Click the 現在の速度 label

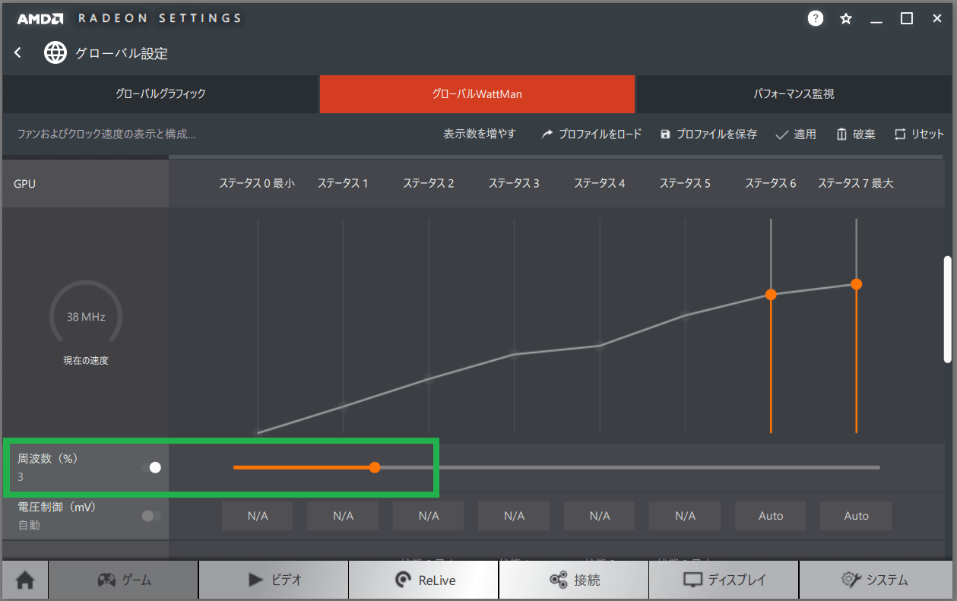pos(86,361)
